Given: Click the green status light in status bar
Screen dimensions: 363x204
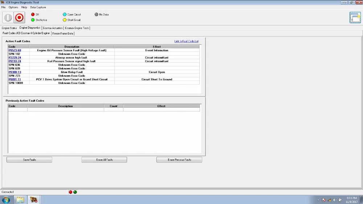Looking at the screenshot, I should (75, 192).
